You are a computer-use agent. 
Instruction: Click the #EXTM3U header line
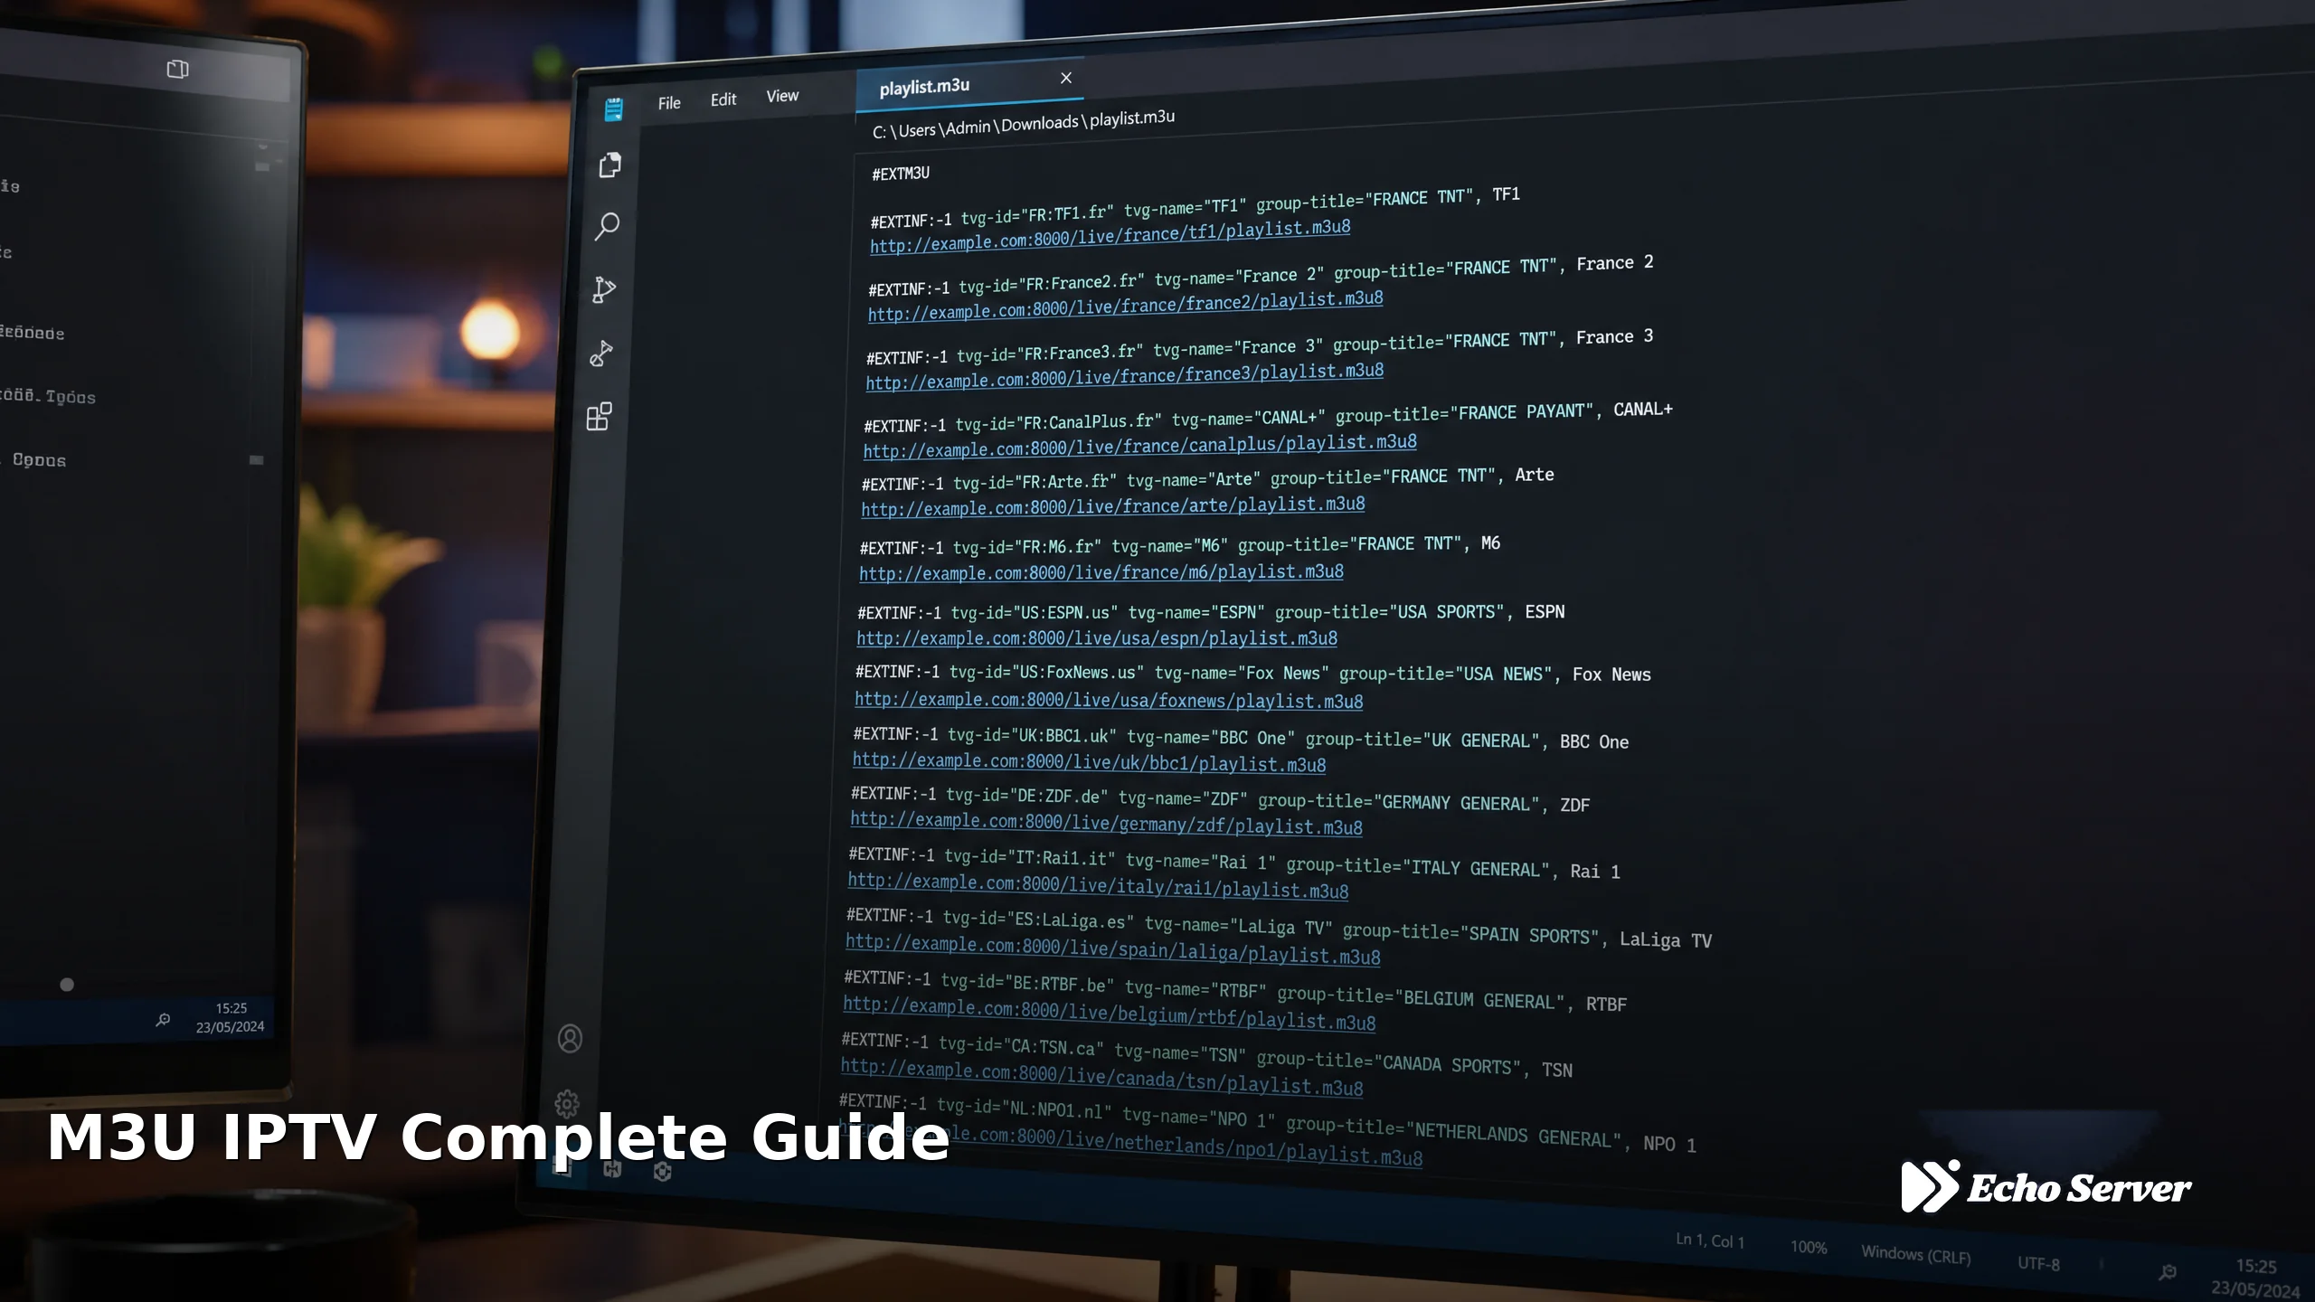click(901, 173)
